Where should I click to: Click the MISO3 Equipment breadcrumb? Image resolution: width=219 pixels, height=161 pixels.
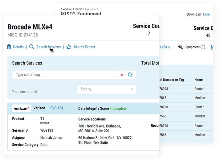(87, 9)
